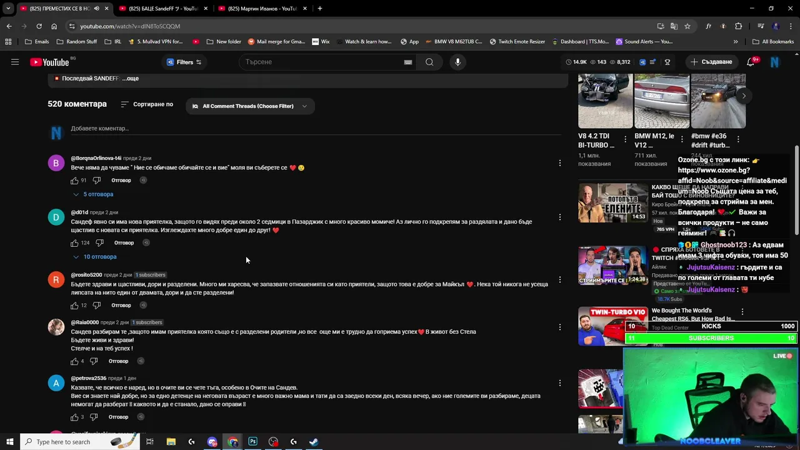Viewport: 800px width, 450px height.
Task: Open the Emails bookmark
Action: (37, 42)
